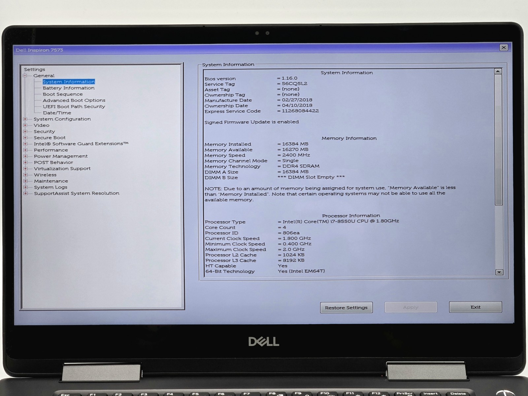The width and height of the screenshot is (528, 396).
Task: Click the Dell Inspiron 7573 title text
Action: [39, 50]
